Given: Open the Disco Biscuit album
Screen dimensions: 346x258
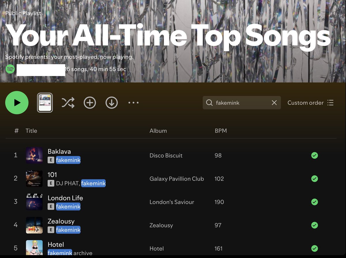Looking at the screenshot, I should [x=166, y=155].
